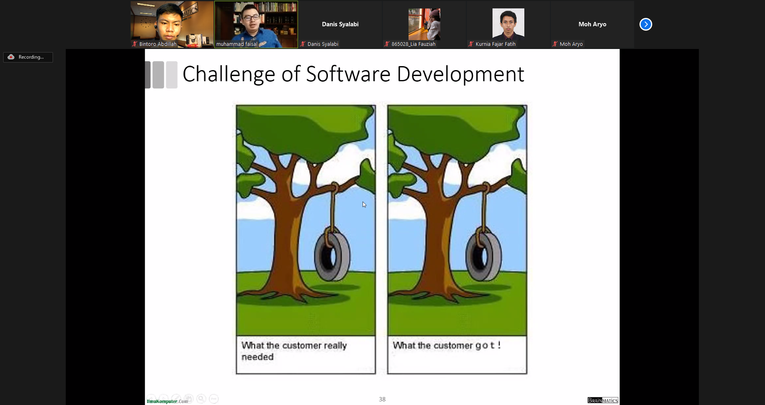Click muted mic icon beside Danis Syalabi name label
Screen dimensions: 765x405
[303, 44]
